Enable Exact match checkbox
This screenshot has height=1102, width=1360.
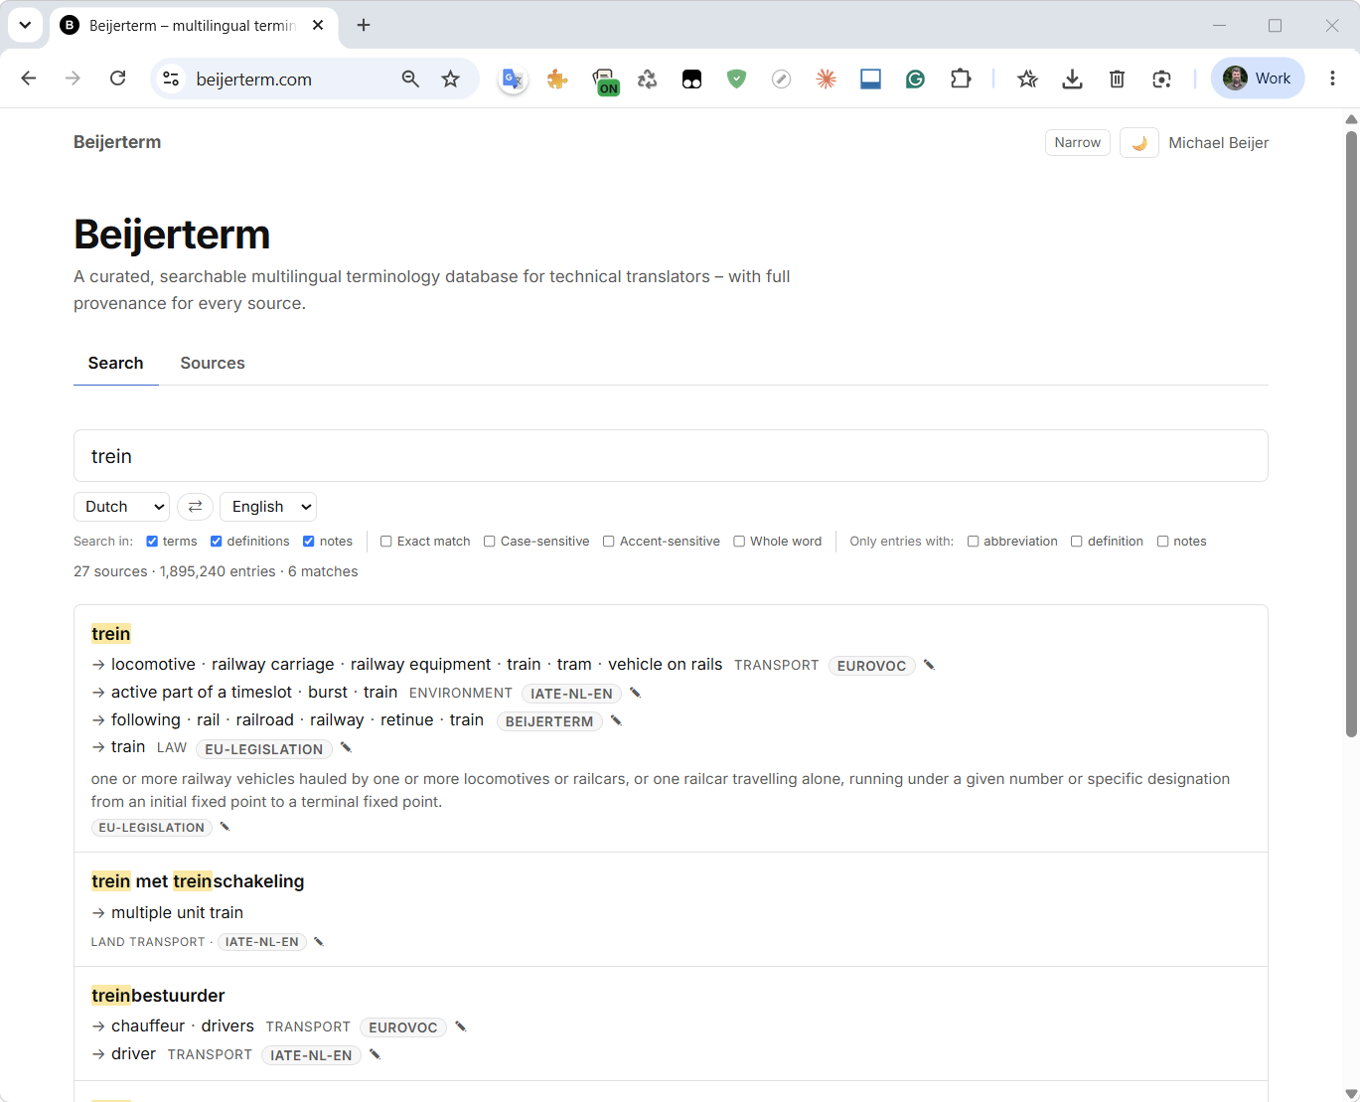click(x=386, y=542)
